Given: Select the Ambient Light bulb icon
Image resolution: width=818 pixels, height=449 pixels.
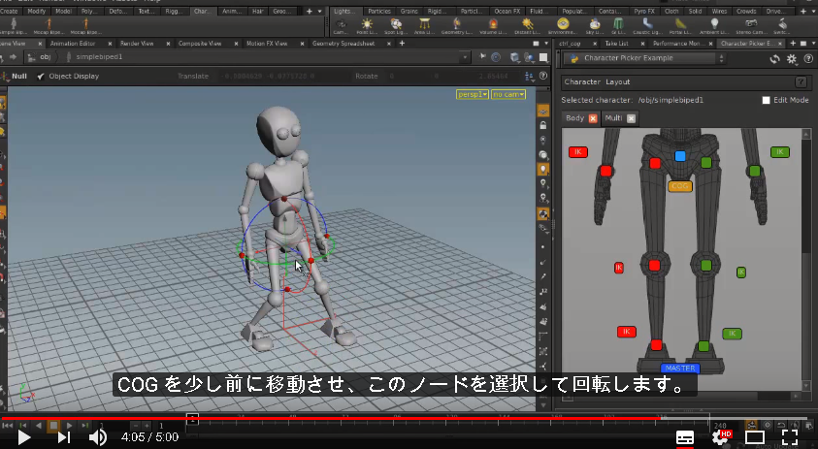Looking at the screenshot, I should click(714, 25).
